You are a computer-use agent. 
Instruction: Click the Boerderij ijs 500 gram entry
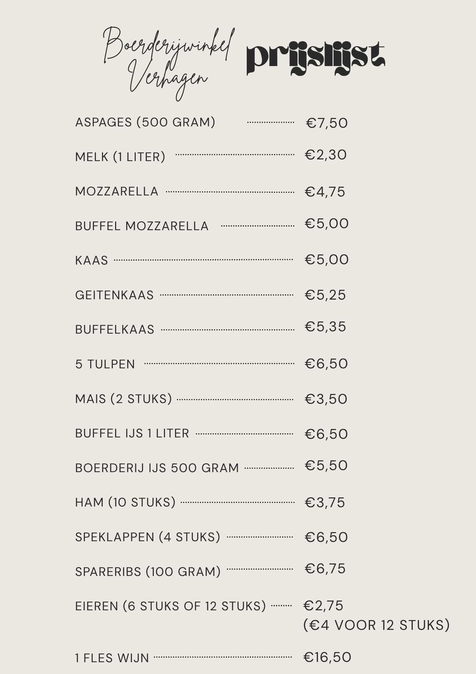[x=157, y=468]
